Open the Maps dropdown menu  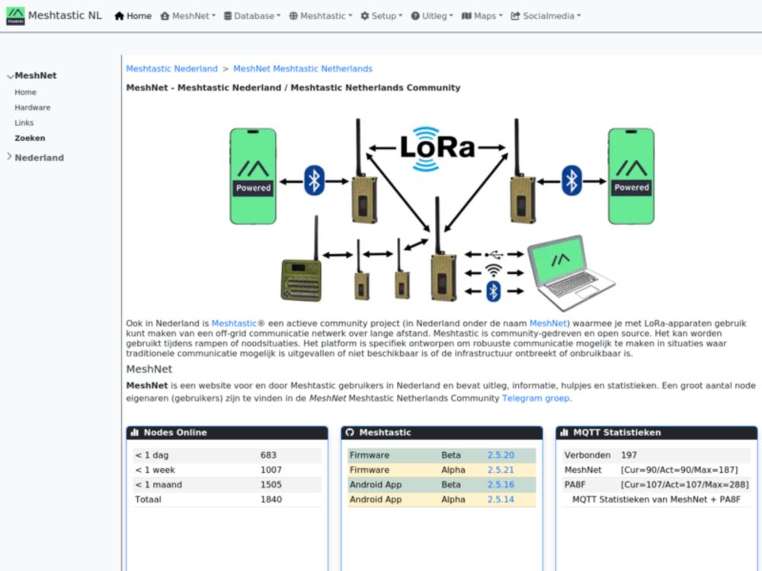click(482, 16)
